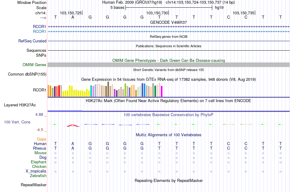Open the light blue RCOR1 GENCODE transcript label
Screen dimensions: 290x192
coord(39,32)
